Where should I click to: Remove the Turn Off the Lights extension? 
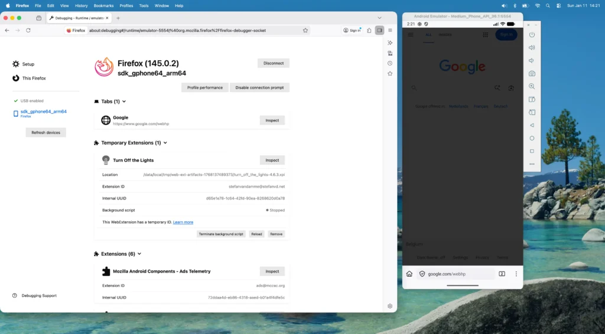coord(277,234)
